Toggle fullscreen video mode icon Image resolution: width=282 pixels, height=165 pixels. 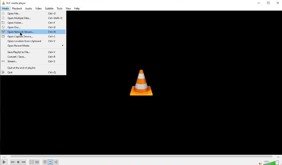[31, 162]
